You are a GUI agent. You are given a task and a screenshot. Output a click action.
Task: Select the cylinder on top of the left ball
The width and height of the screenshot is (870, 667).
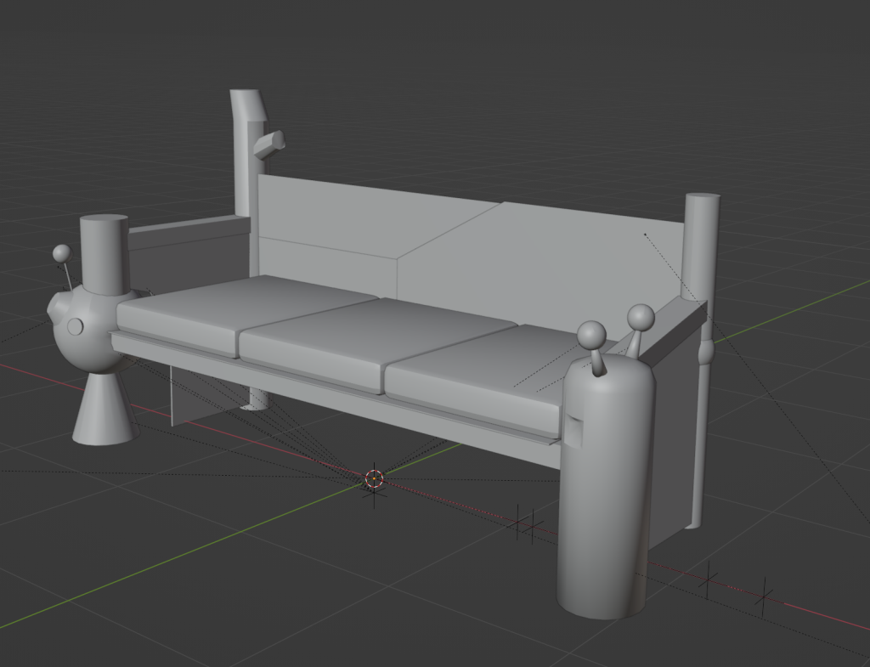coord(104,251)
